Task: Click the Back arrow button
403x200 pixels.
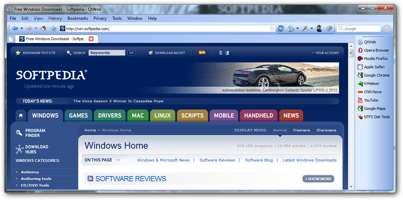Action: click(x=15, y=28)
